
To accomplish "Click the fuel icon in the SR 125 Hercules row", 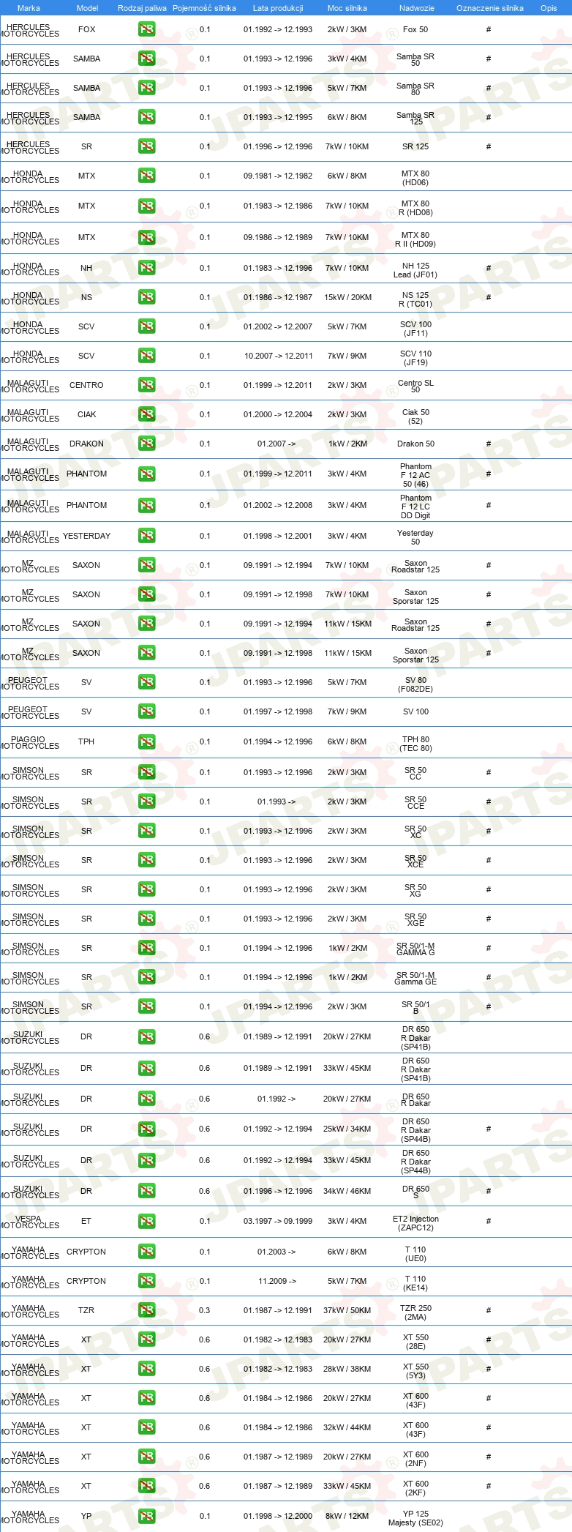I will [146, 146].
